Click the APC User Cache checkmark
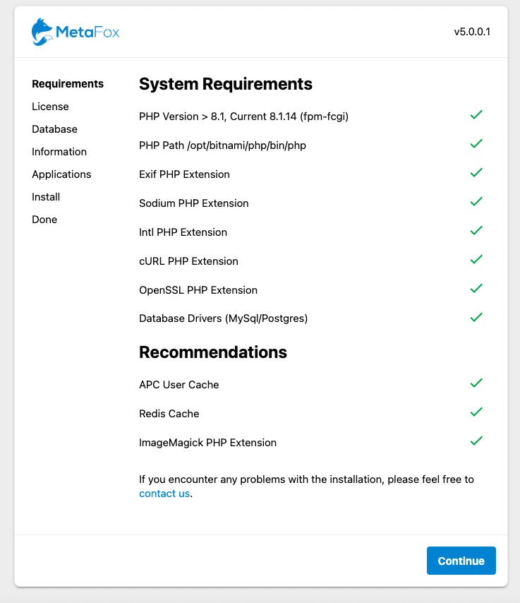520x603 pixels. tap(476, 383)
